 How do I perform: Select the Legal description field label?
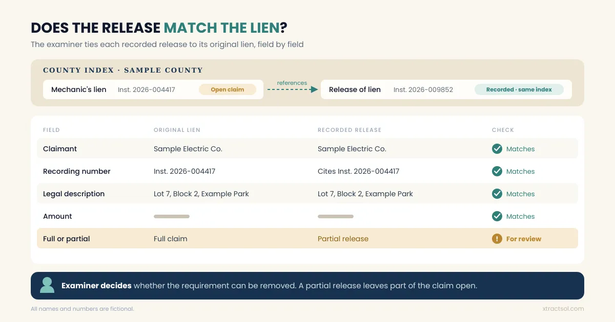click(x=74, y=194)
